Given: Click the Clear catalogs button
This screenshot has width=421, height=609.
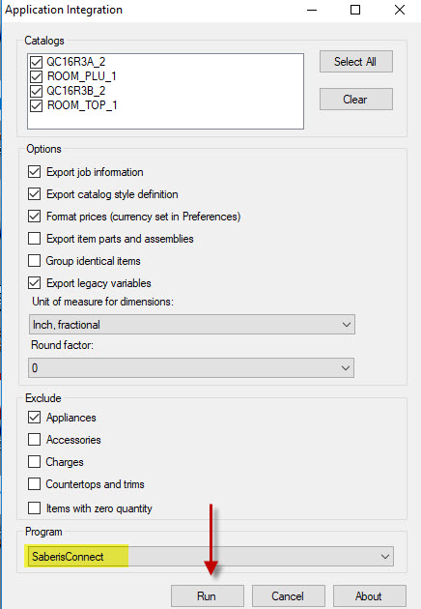Looking at the screenshot, I should click(x=355, y=99).
